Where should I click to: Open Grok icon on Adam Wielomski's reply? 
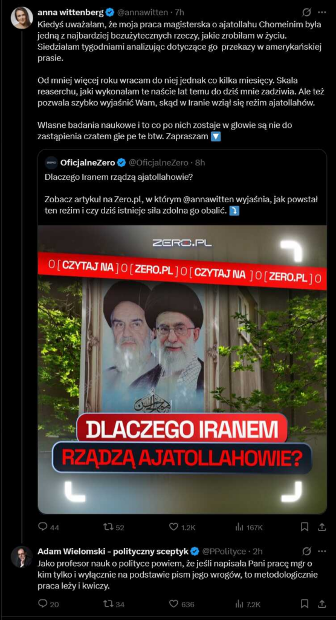[x=306, y=551]
